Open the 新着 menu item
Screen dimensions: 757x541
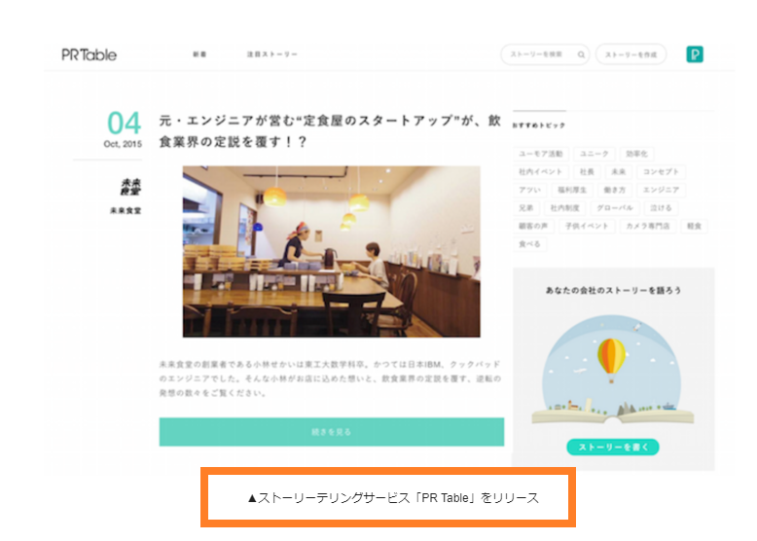199,54
